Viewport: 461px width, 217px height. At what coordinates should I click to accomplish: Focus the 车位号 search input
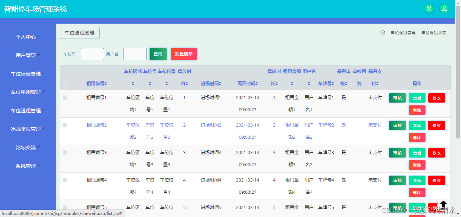[x=92, y=54]
